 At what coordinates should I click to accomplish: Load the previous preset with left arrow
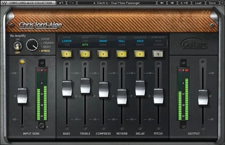[x=162, y=3]
